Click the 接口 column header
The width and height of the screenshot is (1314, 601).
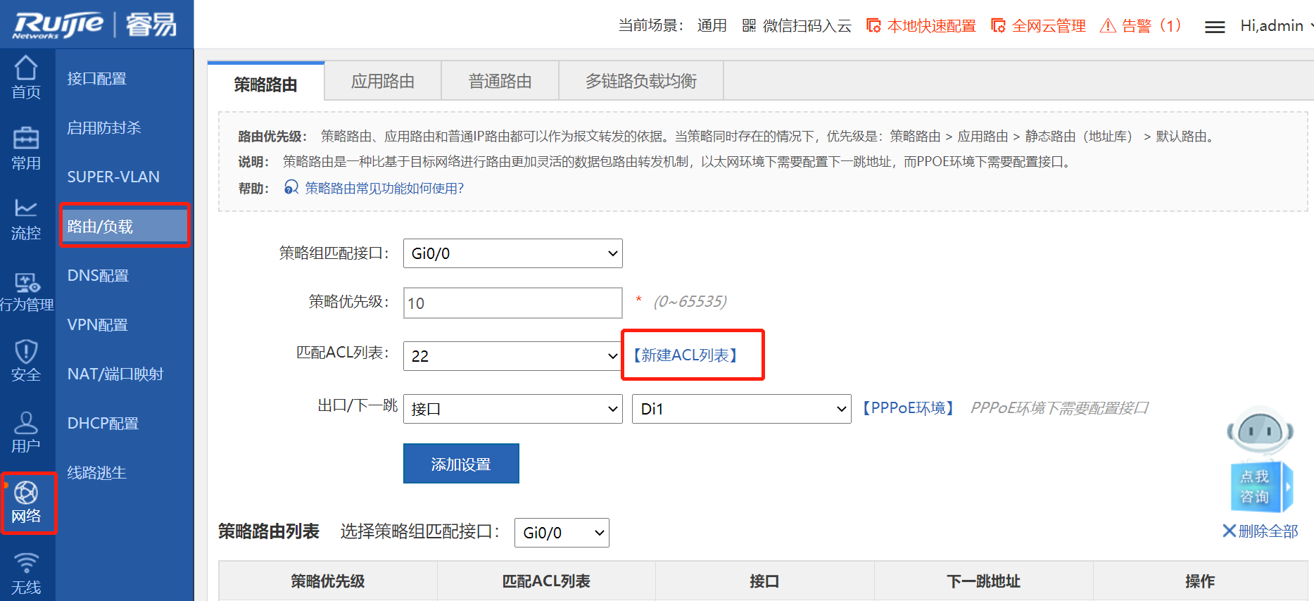[x=764, y=581]
